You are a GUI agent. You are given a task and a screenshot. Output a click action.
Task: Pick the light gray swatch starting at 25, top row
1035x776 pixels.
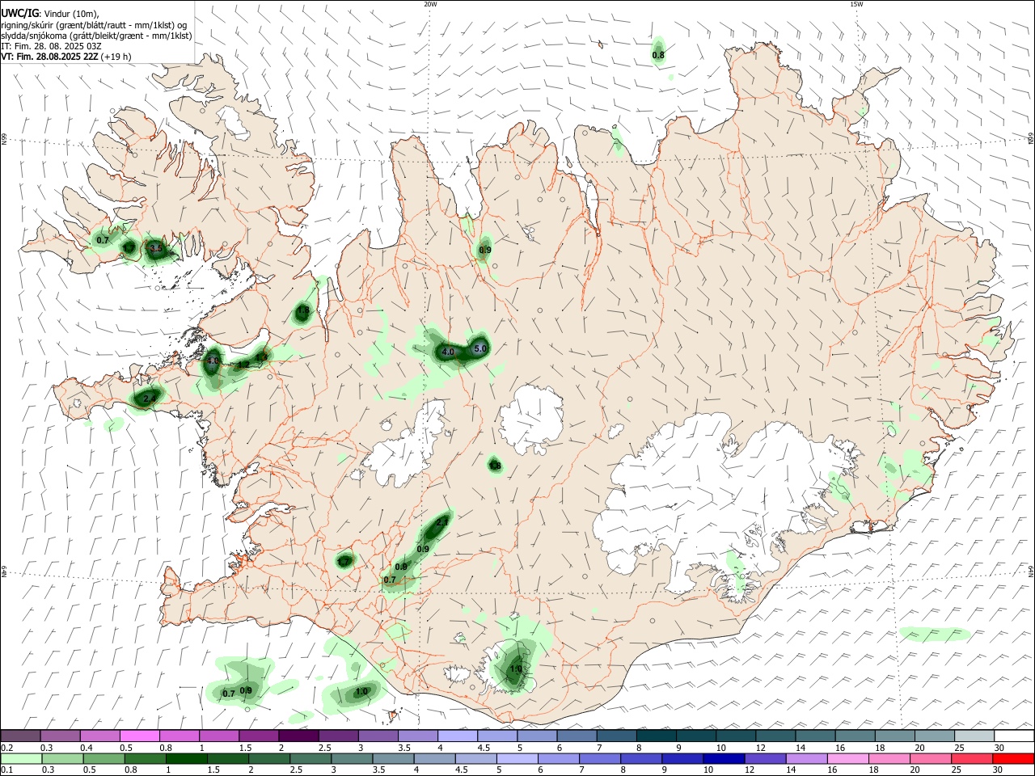click(974, 736)
